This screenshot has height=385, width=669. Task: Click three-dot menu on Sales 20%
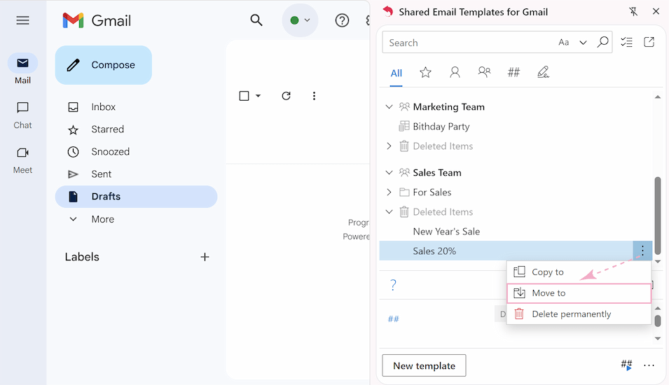(x=642, y=251)
